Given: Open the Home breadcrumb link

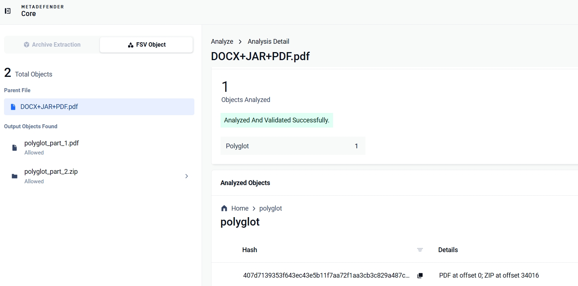Looking at the screenshot, I should [240, 208].
